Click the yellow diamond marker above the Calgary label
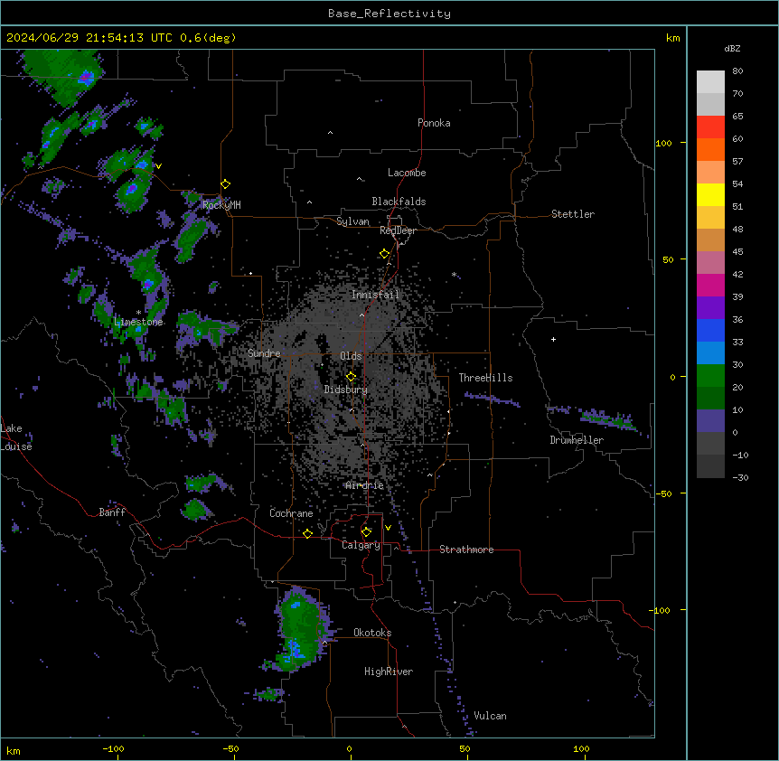Screen dimensions: 779x761 point(366,532)
